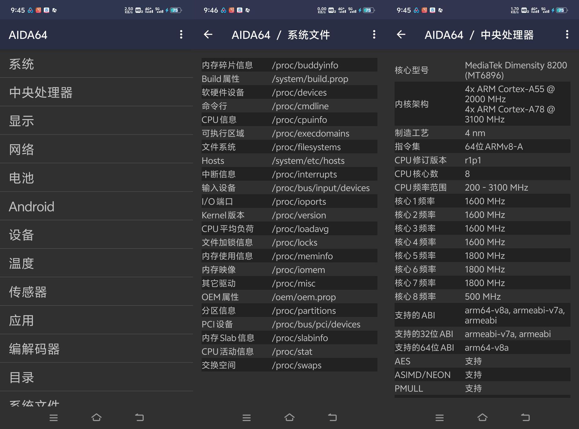This screenshot has height=429, width=579.
Task: Open 目录 category
Action: 96,377
